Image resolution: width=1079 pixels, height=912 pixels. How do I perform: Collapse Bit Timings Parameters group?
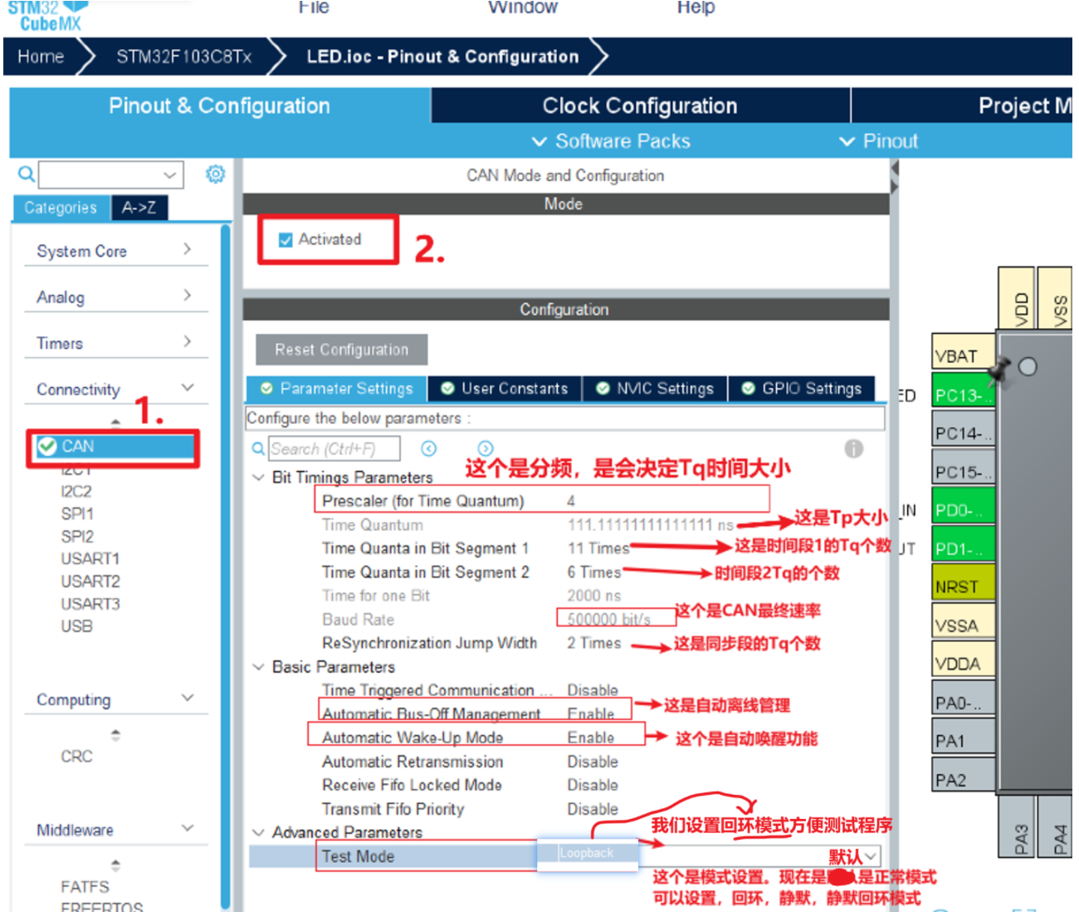point(258,478)
